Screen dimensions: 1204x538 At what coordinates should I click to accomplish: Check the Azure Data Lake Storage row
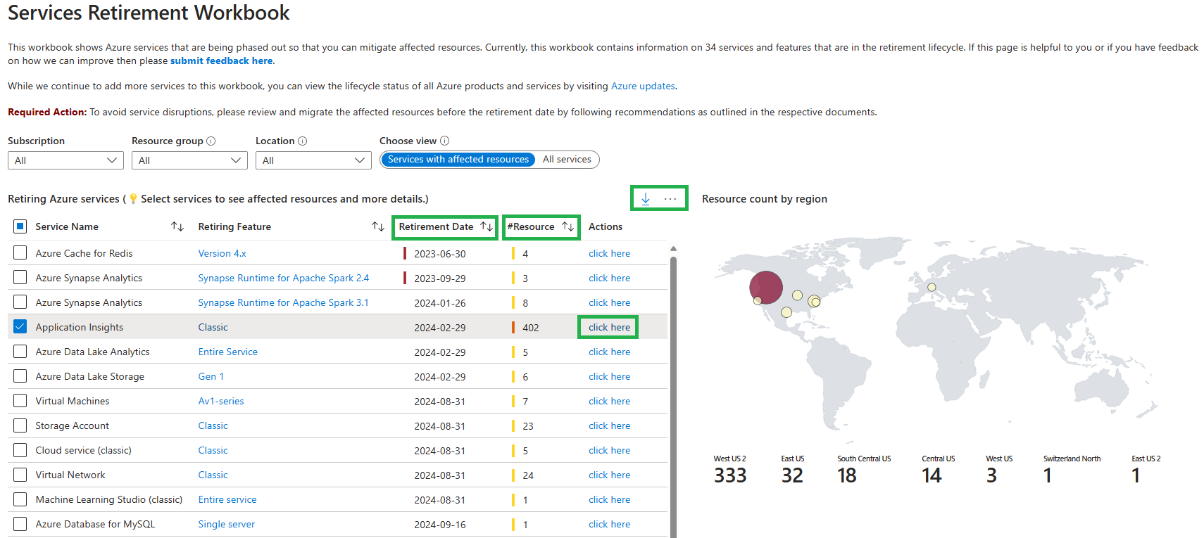pos(20,376)
